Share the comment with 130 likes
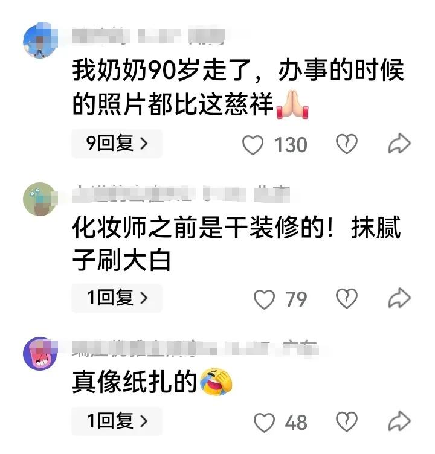Viewport: 435px width, 454px height. click(399, 143)
